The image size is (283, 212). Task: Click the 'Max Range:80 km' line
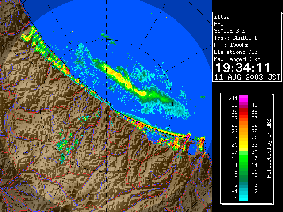237,59
